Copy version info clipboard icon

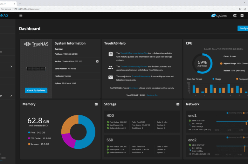tap(97, 61)
